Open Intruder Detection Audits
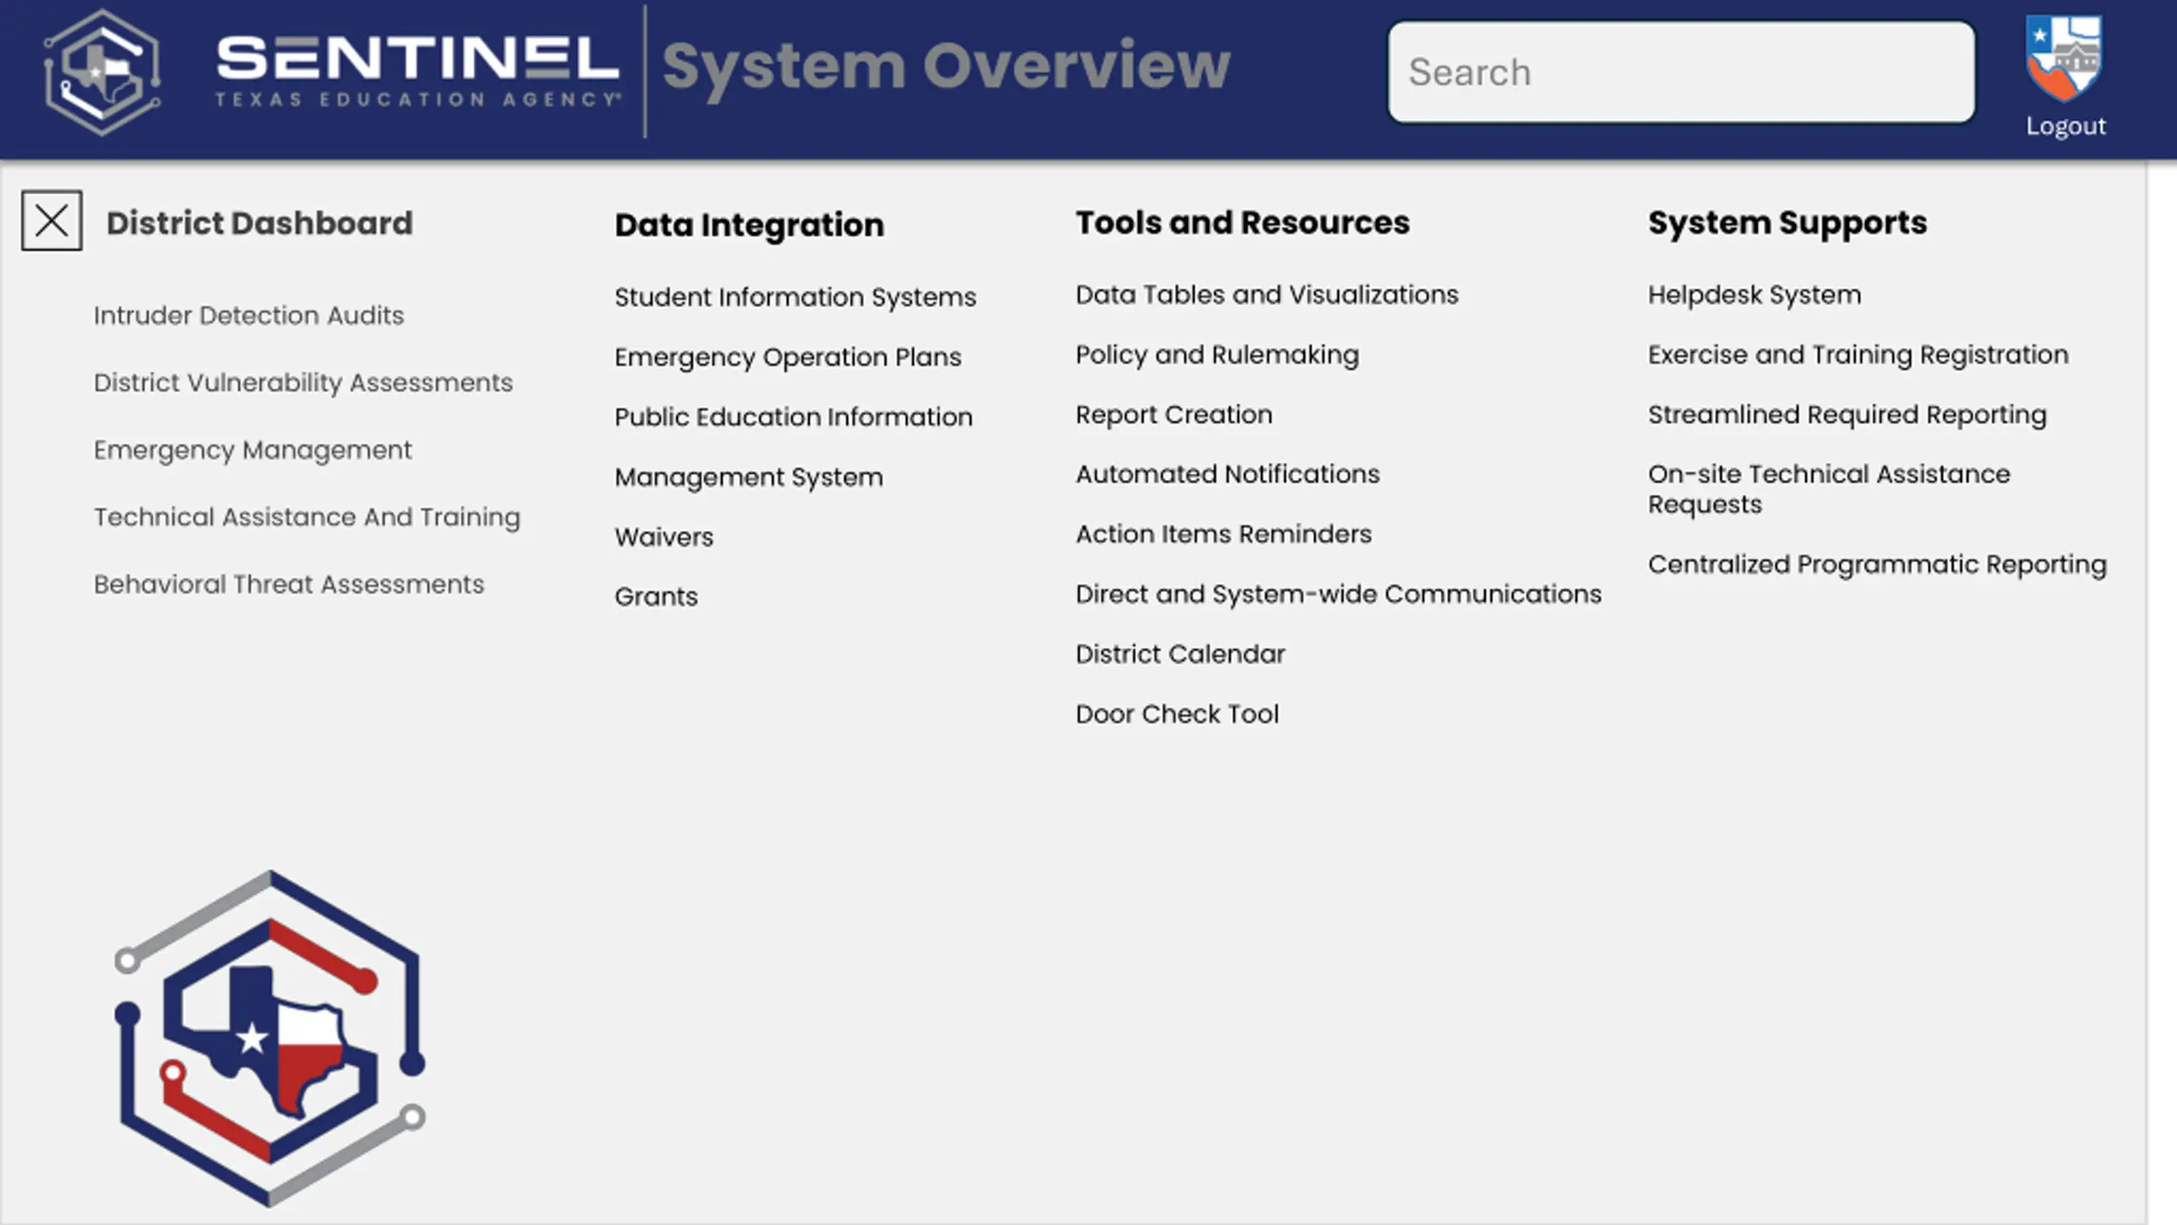 click(248, 316)
